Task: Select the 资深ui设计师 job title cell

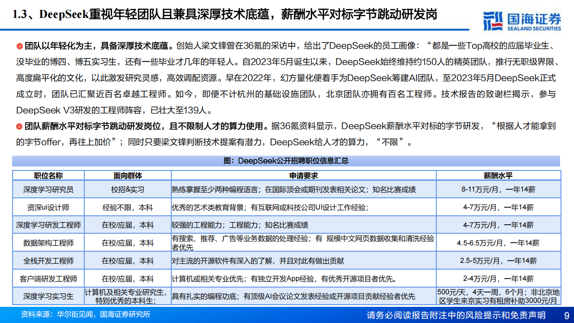Action: 48,208
